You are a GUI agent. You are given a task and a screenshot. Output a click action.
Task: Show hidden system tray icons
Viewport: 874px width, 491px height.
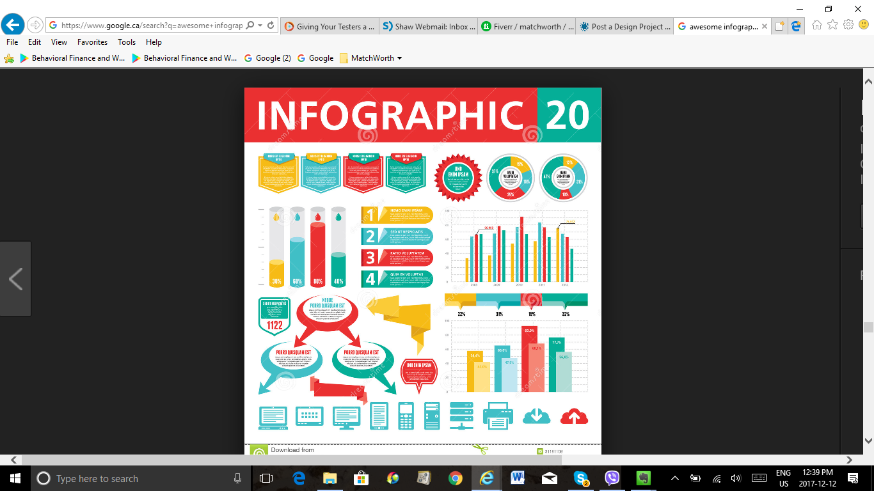point(674,478)
